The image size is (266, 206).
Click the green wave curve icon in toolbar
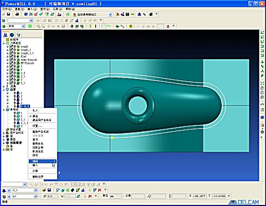pos(109,26)
